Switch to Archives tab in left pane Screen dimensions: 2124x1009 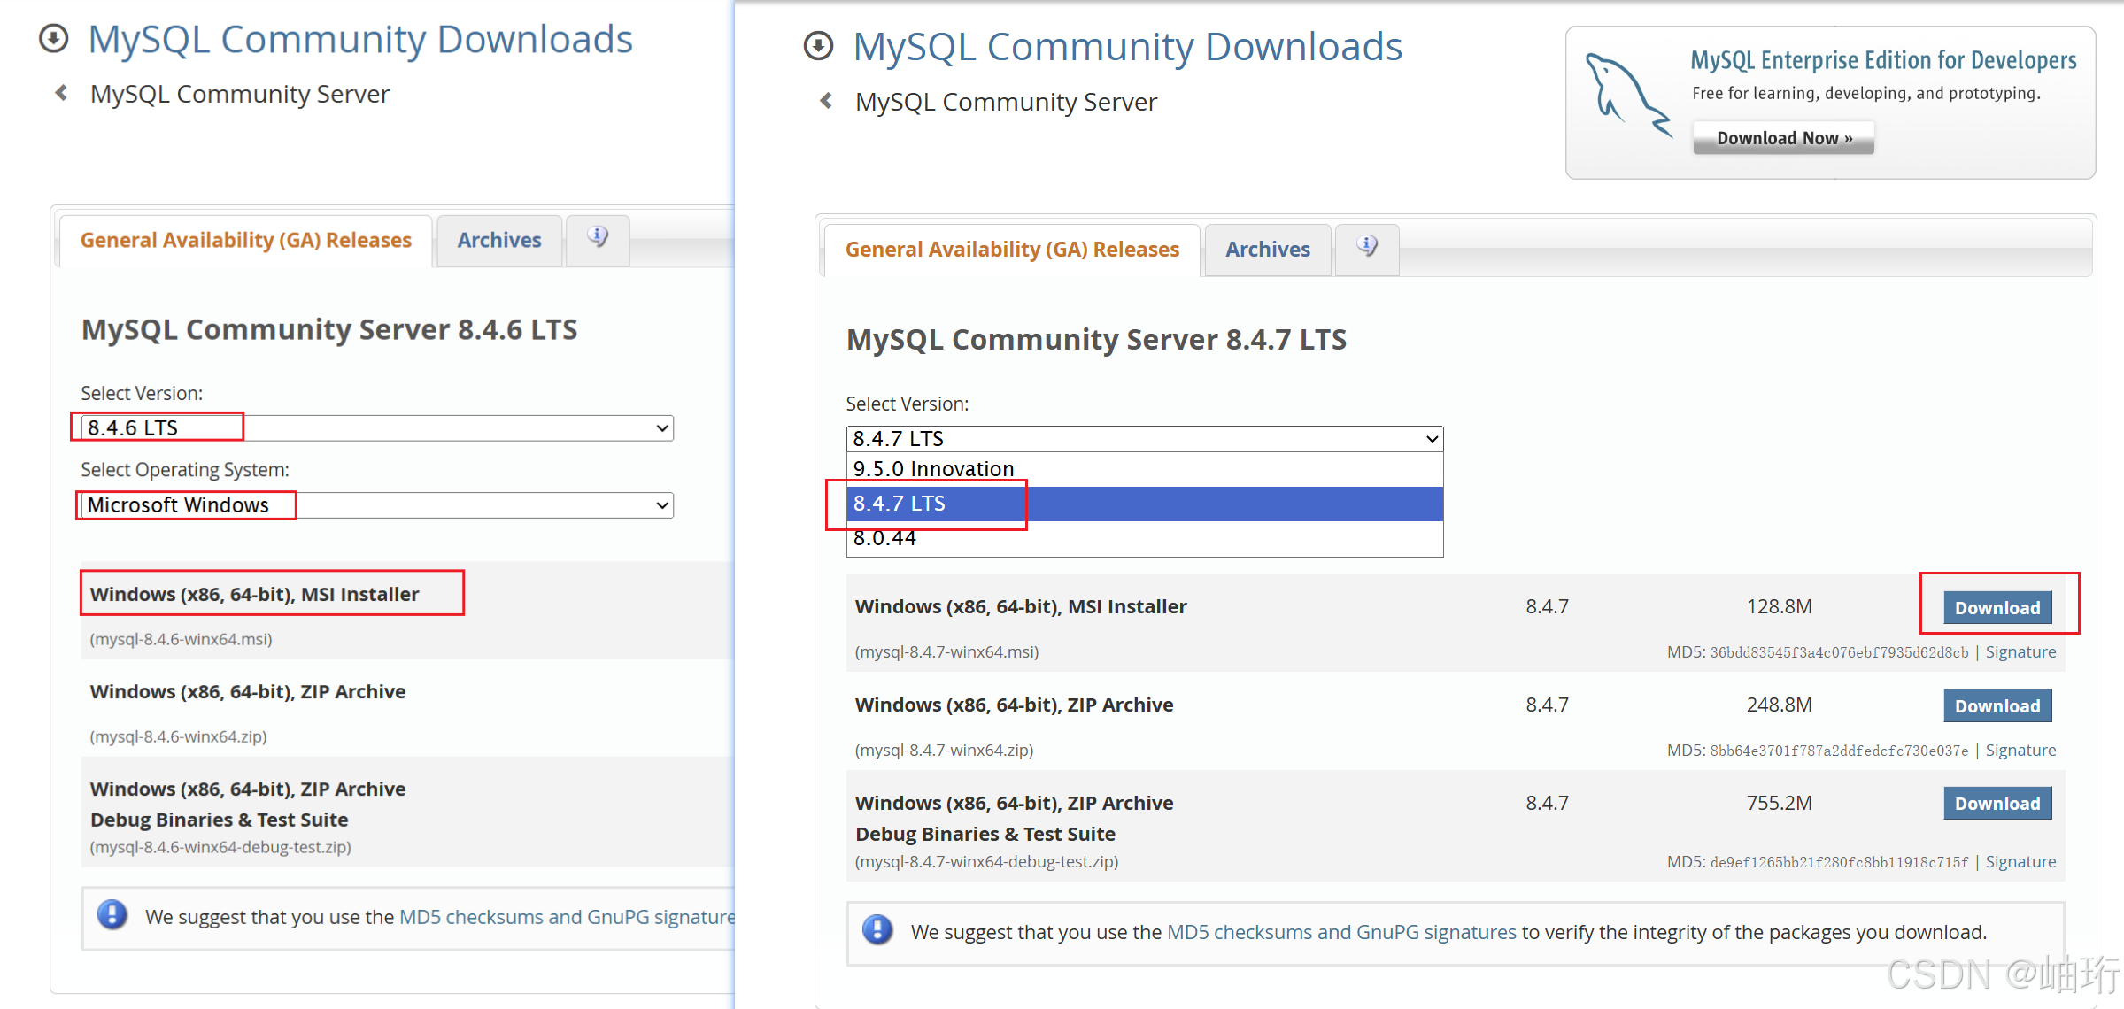click(x=498, y=241)
